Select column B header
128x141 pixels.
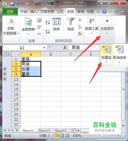(51, 54)
